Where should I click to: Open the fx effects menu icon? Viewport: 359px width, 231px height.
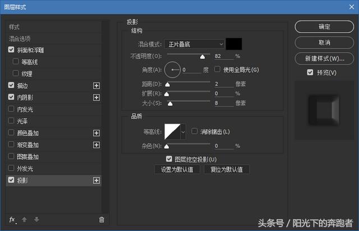[12, 220]
